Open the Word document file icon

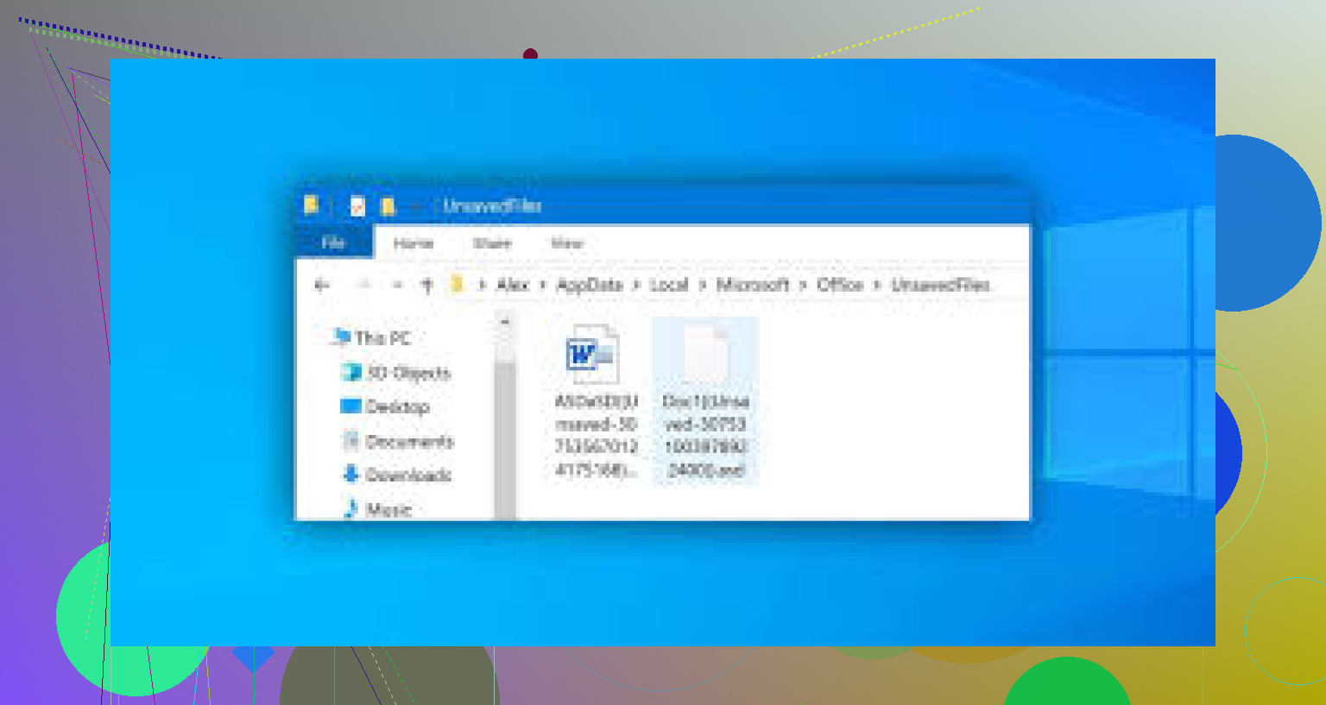click(x=592, y=354)
